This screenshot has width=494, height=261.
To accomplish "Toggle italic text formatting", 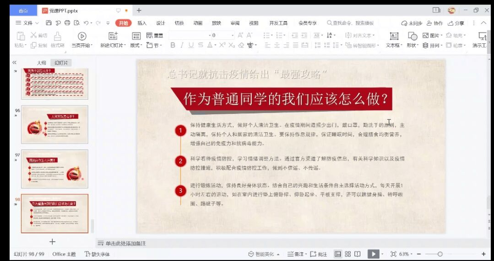I will (182, 45).
